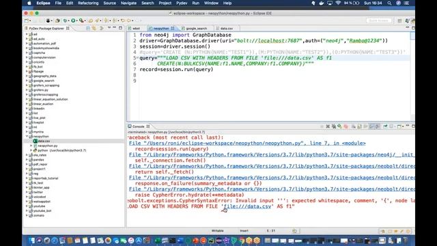This screenshot has height=246, width=437.
Task: Click the Quick Access search field
Action: click(x=378, y=20)
